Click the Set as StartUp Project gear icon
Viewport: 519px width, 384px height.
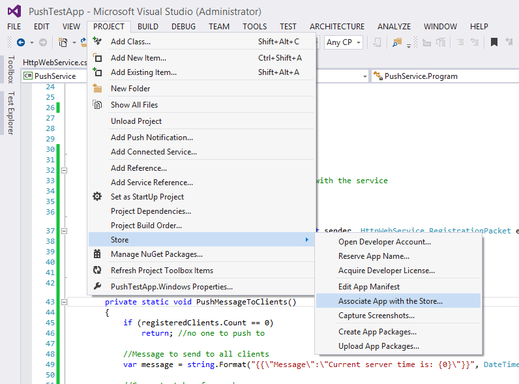coord(98,197)
